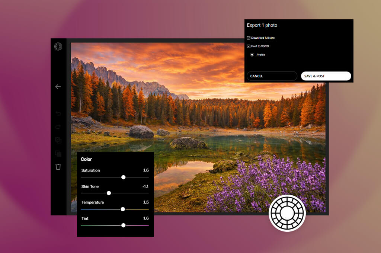Click the Save & Post button
This screenshot has height=253, width=381.
[326, 76]
